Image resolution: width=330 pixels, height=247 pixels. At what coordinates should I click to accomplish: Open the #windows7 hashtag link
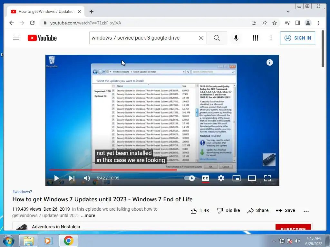click(x=22, y=192)
